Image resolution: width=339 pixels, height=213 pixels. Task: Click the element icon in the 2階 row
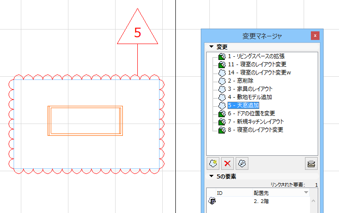(212, 201)
